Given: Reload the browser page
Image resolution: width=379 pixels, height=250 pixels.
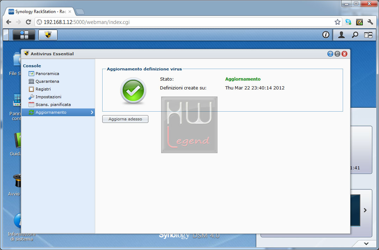Looking at the screenshot, I should click(28, 22).
